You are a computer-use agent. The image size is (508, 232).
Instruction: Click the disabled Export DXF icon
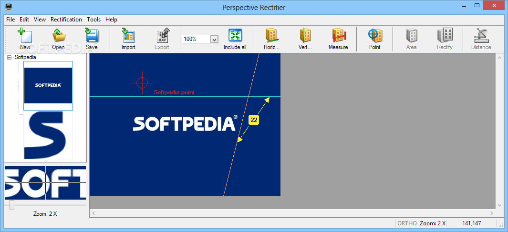coord(162,39)
